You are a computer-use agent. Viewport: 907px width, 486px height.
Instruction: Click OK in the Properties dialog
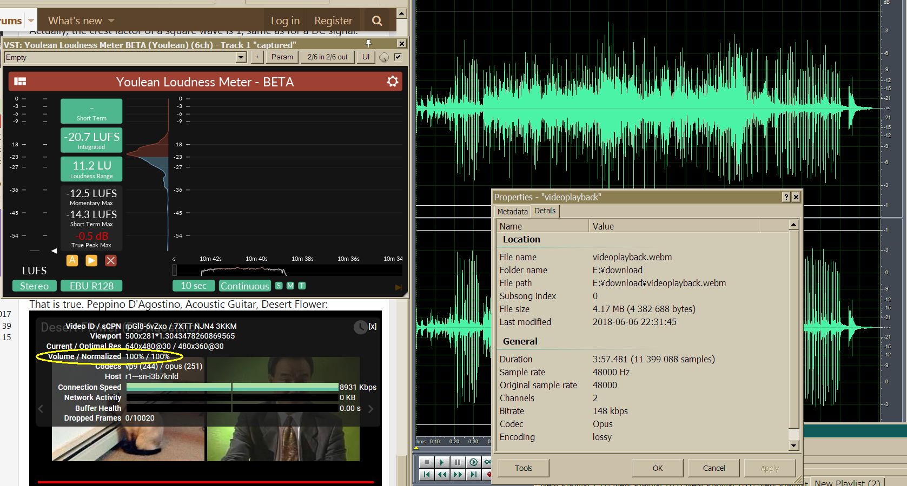[x=658, y=468]
